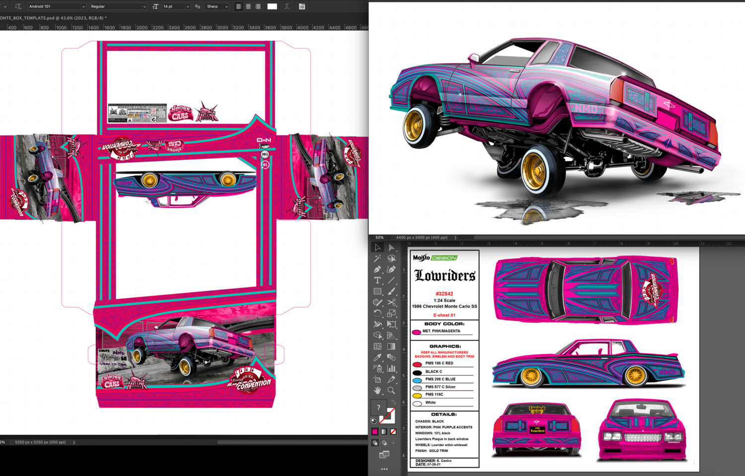Select the Hand tool

pos(377,391)
